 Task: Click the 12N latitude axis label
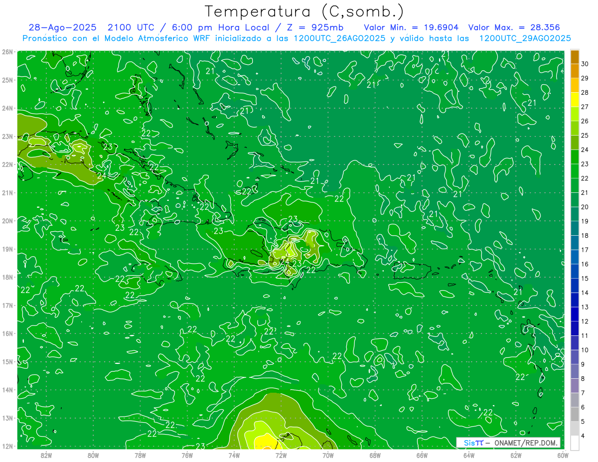[7, 446]
